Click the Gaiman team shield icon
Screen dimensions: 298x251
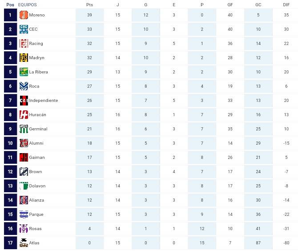(24, 158)
